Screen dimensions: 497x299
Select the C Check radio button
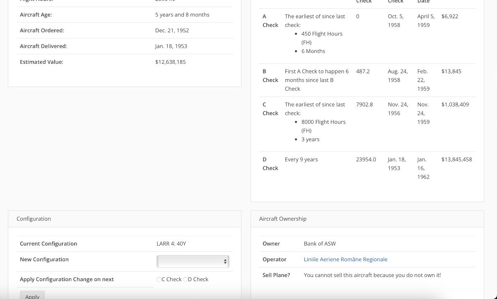(x=159, y=280)
